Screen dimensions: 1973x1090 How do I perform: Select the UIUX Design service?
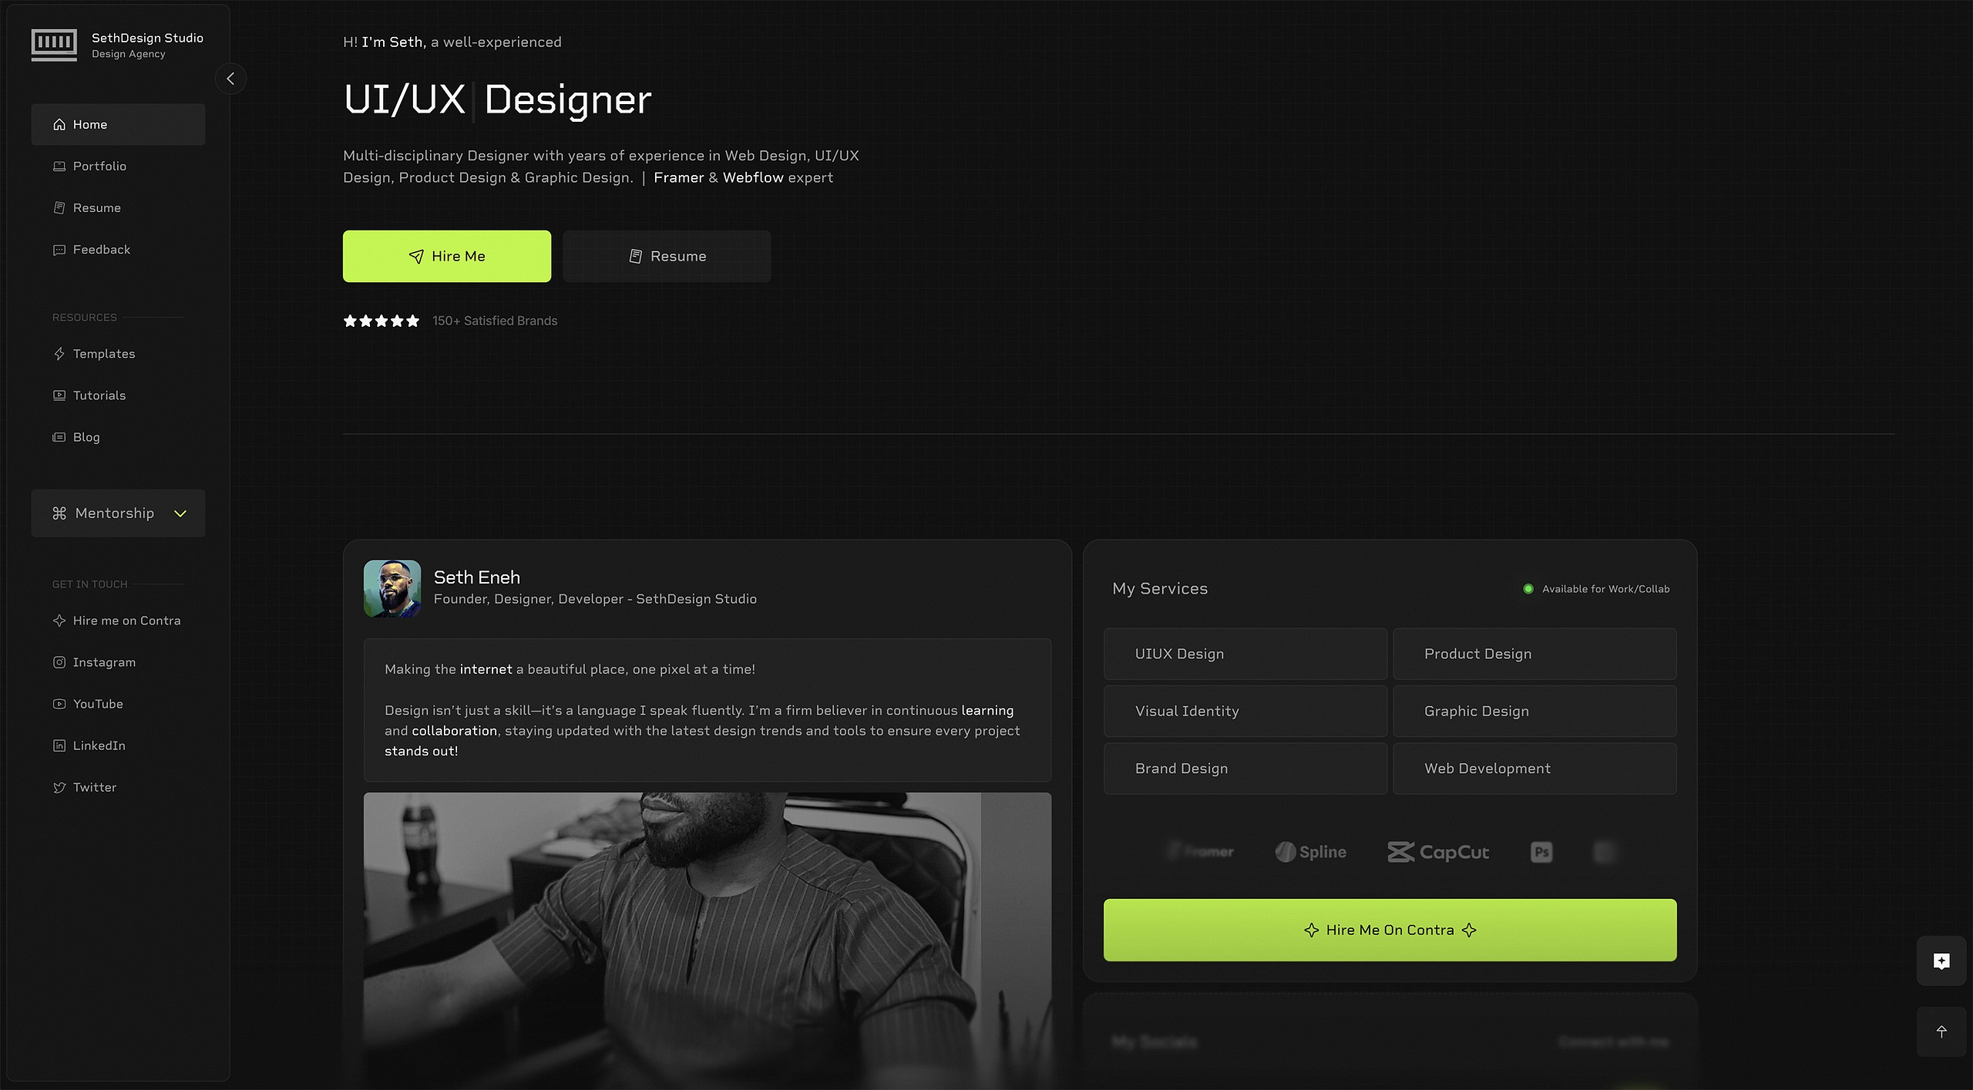(x=1245, y=654)
